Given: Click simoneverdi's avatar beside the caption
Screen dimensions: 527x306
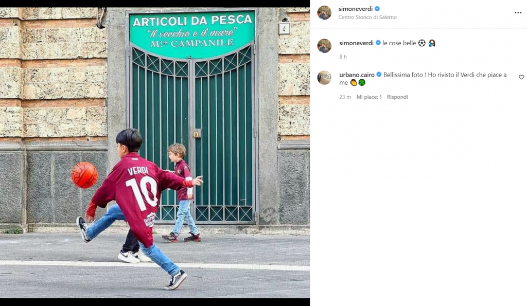Looking at the screenshot, I should tap(324, 46).
